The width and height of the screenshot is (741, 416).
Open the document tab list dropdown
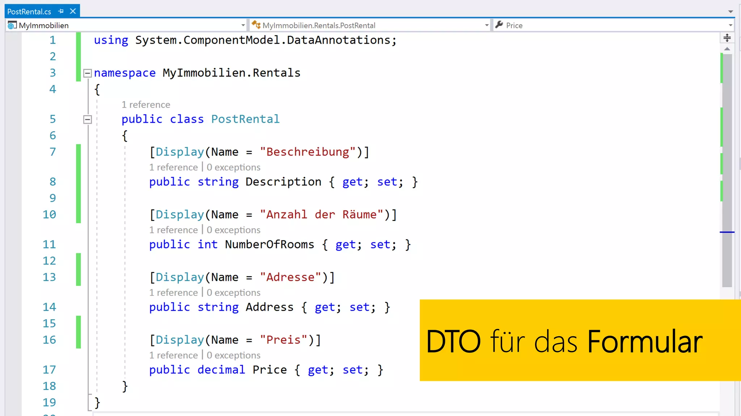pos(731,12)
